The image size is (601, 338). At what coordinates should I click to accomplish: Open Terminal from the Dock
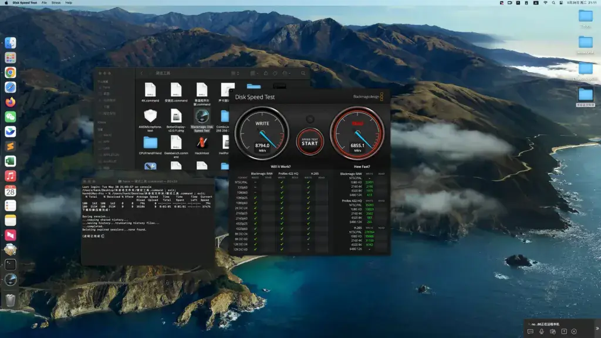pos(11,265)
